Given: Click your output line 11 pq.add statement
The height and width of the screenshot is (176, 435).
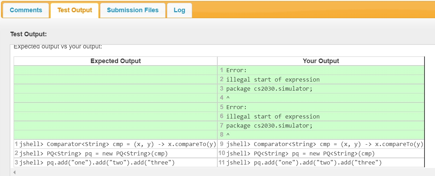Looking at the screenshot, I should point(304,163).
